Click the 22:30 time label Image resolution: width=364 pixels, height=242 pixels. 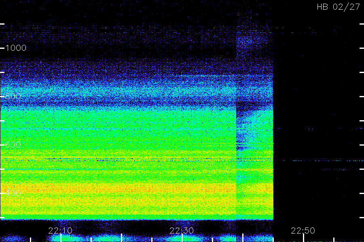182,230
